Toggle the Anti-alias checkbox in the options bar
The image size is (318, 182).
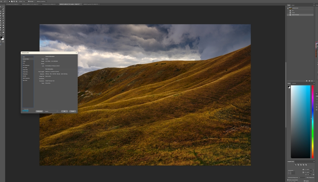28,1
